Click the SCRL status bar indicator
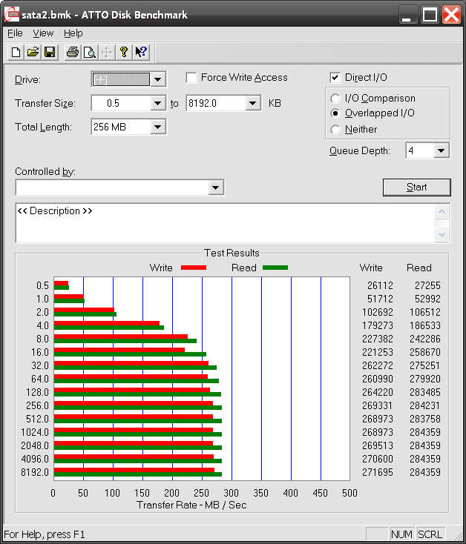This screenshot has width=466, height=544. point(430,534)
